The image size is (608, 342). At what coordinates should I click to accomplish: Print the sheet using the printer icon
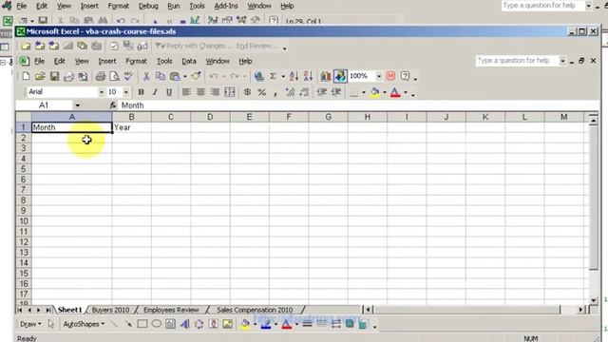pos(101,76)
